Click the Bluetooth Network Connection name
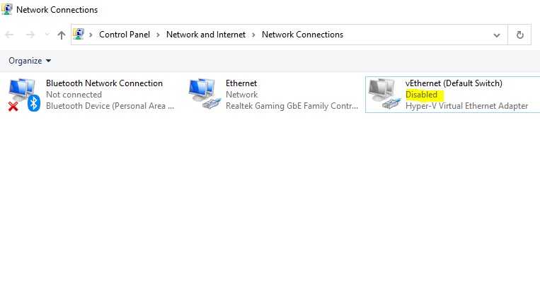The image size is (540, 303). 104,83
